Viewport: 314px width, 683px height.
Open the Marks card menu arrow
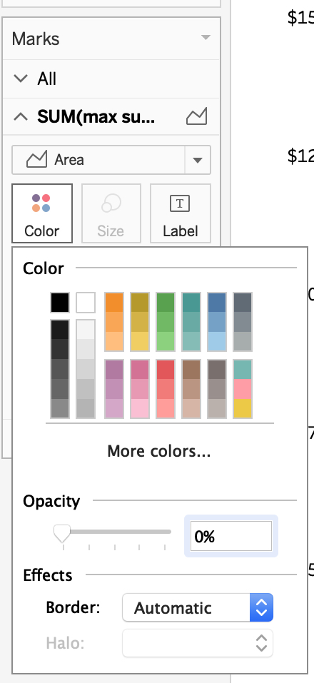(206, 38)
